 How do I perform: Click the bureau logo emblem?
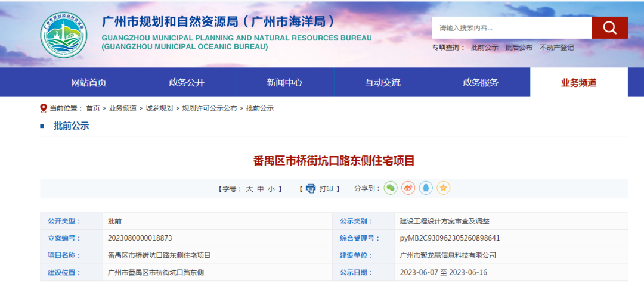[x=64, y=35]
